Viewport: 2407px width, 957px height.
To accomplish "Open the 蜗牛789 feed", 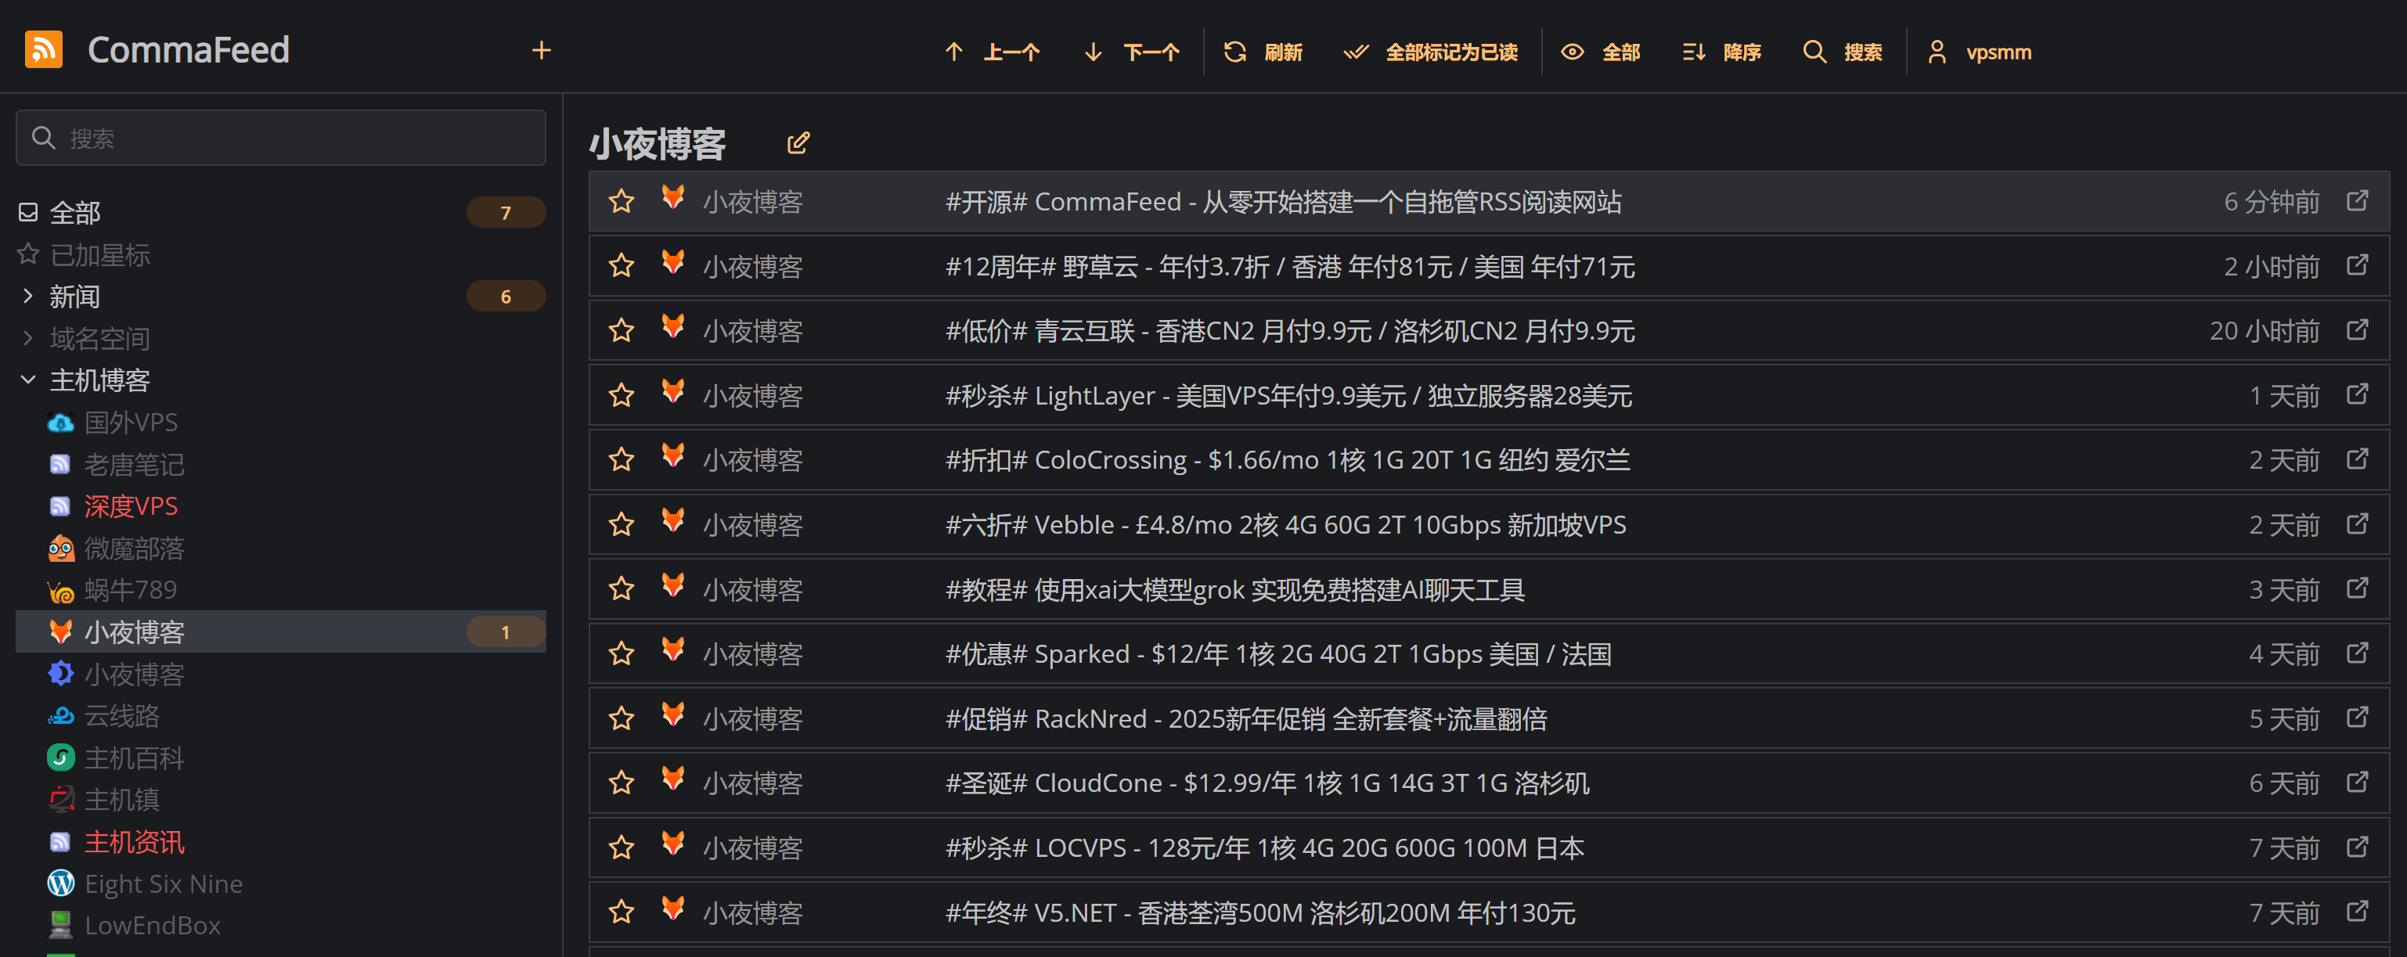I will (x=280, y=590).
